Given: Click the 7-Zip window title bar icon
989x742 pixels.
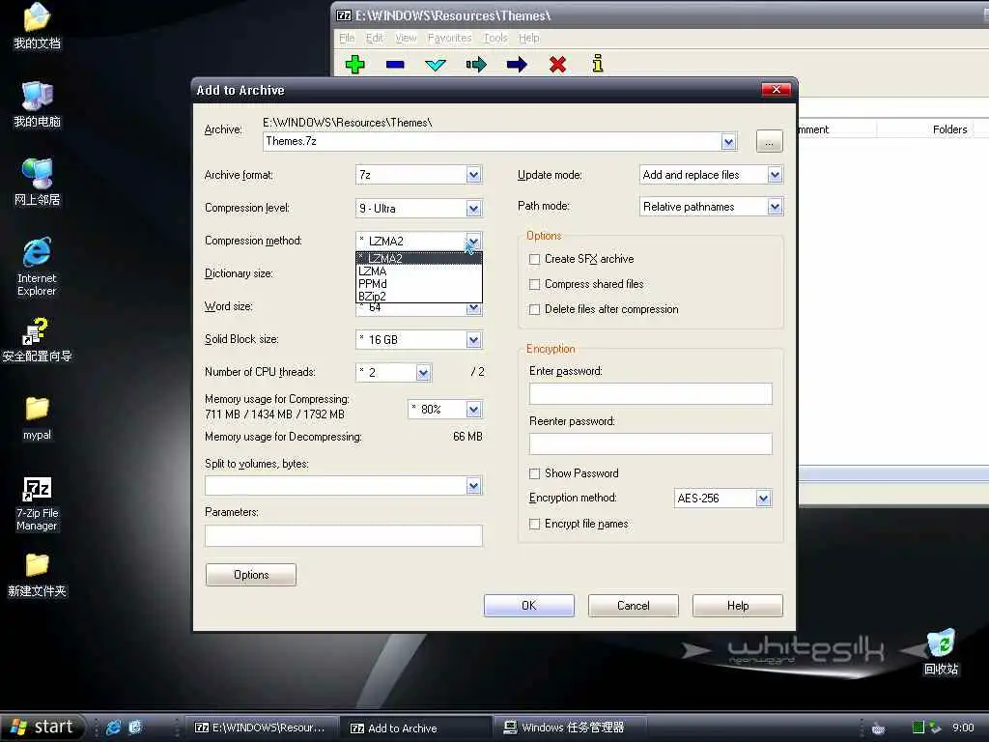Looking at the screenshot, I should (344, 15).
